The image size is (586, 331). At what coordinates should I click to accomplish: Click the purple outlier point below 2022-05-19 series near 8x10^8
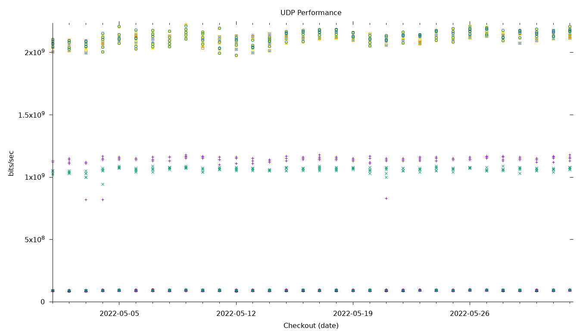click(x=386, y=198)
